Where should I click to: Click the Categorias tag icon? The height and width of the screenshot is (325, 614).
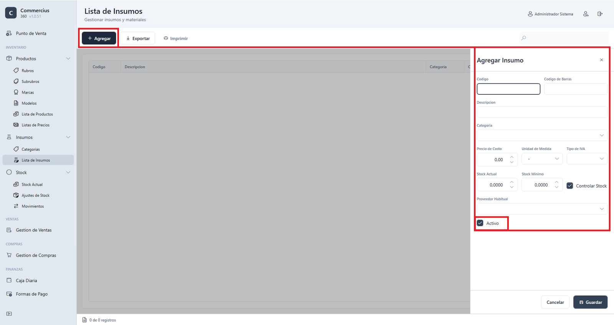click(x=16, y=149)
